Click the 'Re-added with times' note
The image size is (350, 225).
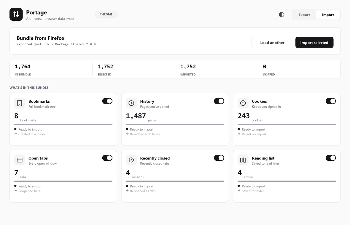click(x=145, y=134)
